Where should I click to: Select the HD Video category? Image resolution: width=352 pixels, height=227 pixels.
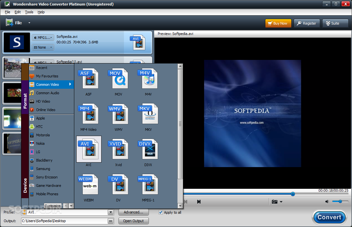pyautogui.click(x=51, y=101)
